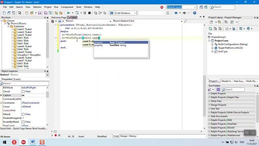259x146 pixels.
Task: Click the Object Inspector vertical scrollbar thumb
Action: pos(47,94)
